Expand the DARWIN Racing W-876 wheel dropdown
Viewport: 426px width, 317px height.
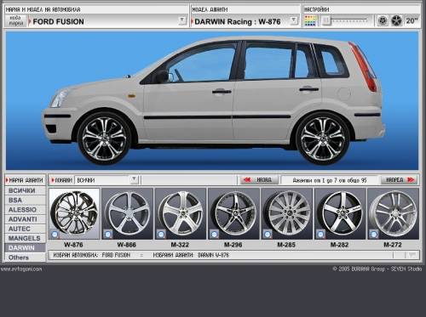pyautogui.click(x=294, y=20)
